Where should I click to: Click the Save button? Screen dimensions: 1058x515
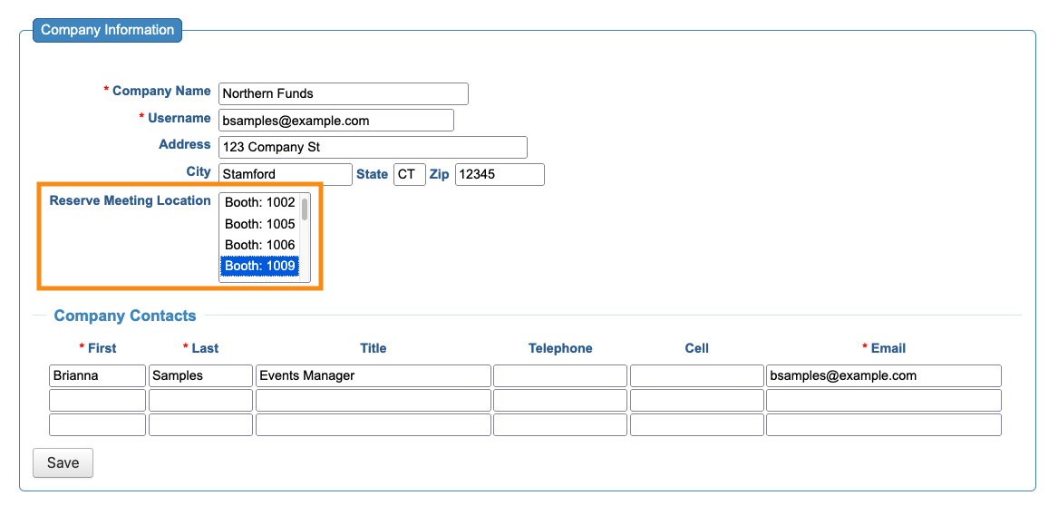click(63, 462)
